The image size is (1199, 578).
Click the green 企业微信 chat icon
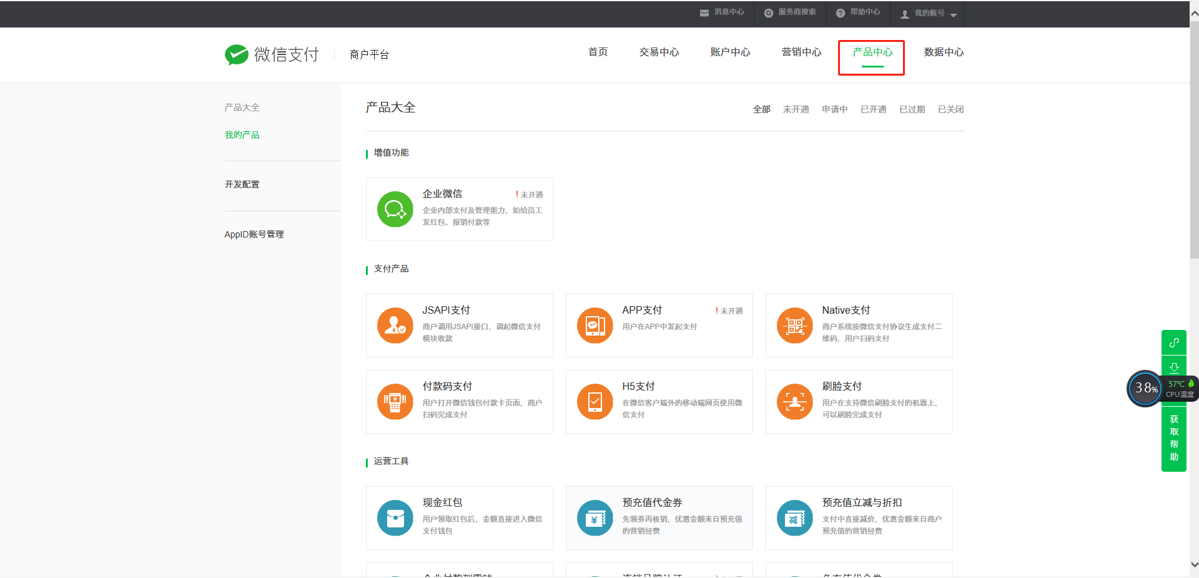(x=395, y=209)
